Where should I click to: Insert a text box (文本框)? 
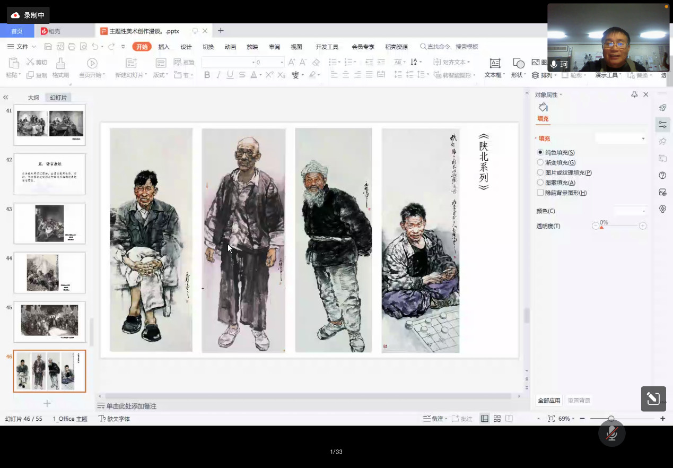coord(494,64)
